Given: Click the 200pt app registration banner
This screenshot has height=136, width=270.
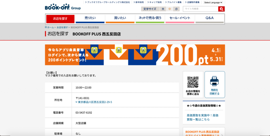Looking at the screenshot, I should pyautogui.click(x=135, y=55).
